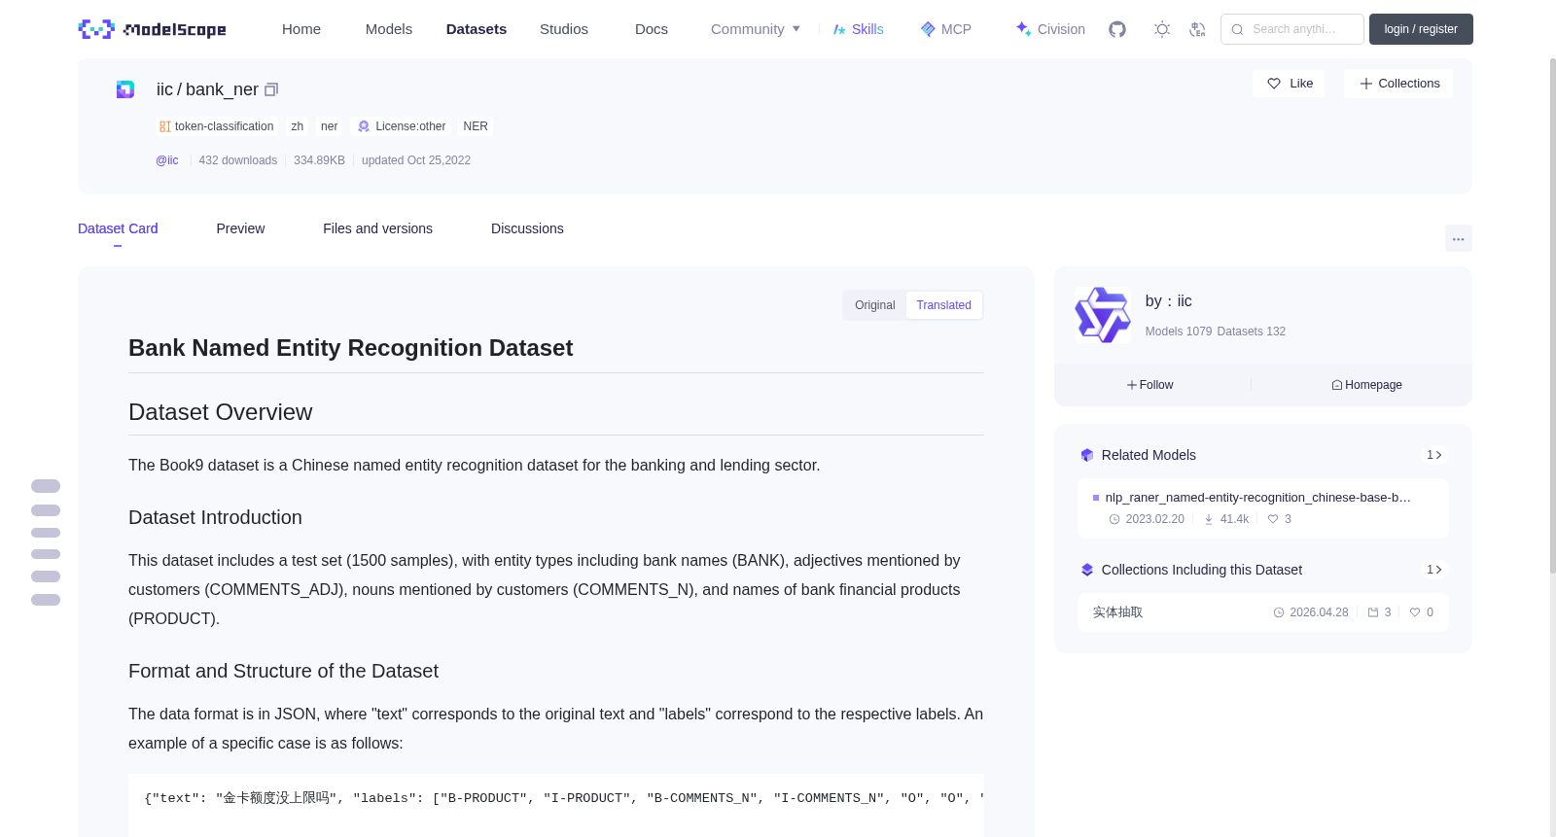Click the "334.89KB" size text
Screen dimensions: 1556x837
(319, 160)
